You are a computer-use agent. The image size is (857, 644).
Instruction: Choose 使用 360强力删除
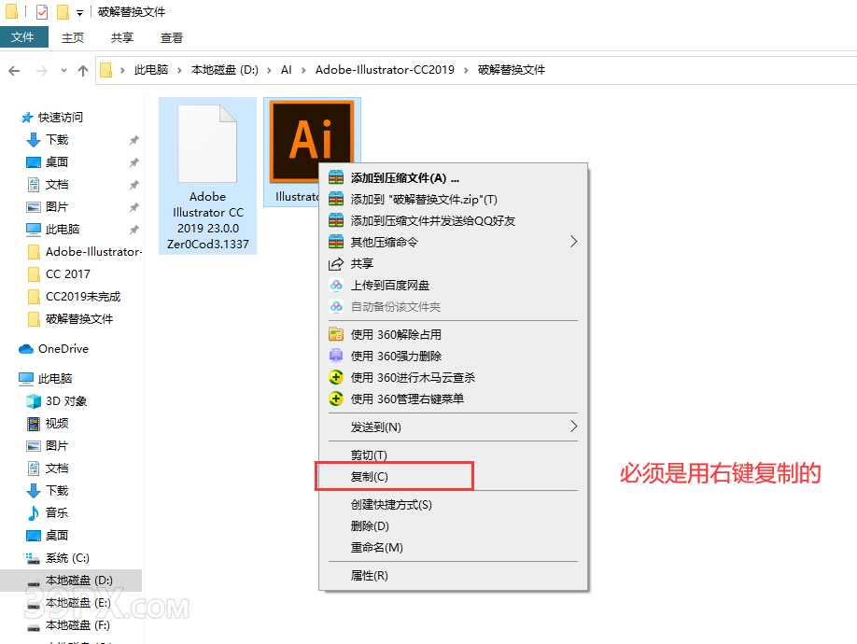tap(453, 357)
